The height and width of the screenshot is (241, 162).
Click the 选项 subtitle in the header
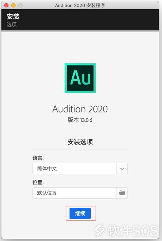(12, 24)
